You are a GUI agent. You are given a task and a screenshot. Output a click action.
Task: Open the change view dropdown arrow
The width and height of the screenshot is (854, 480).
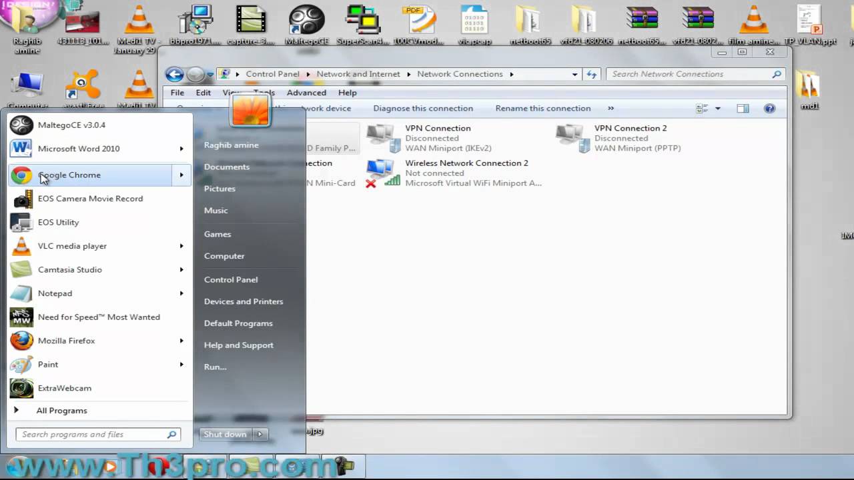(718, 108)
